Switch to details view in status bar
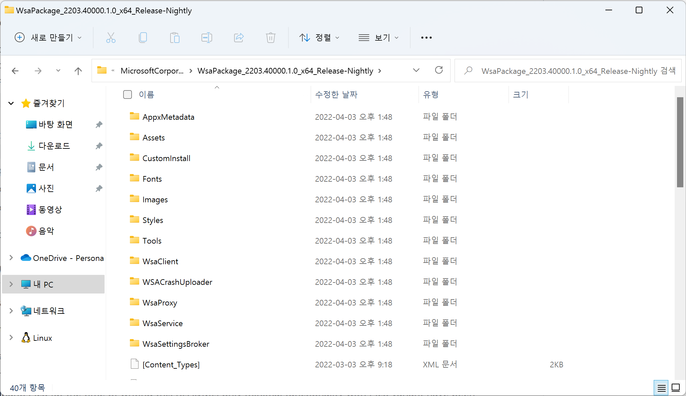 [x=661, y=388]
